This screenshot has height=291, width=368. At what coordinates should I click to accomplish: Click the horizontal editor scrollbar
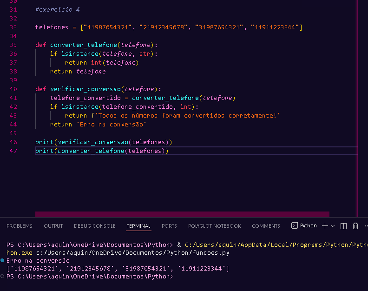[x=182, y=214]
